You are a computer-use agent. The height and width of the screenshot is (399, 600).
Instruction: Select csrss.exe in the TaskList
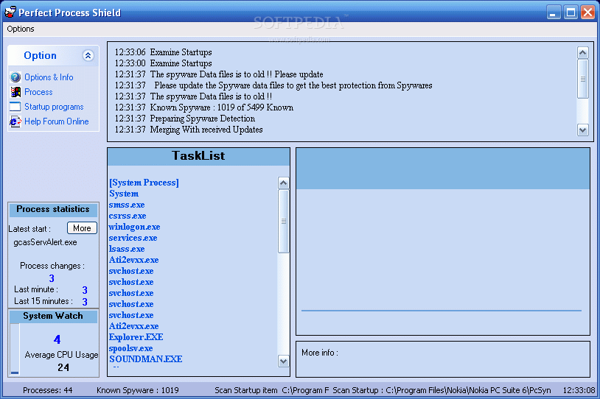(128, 216)
